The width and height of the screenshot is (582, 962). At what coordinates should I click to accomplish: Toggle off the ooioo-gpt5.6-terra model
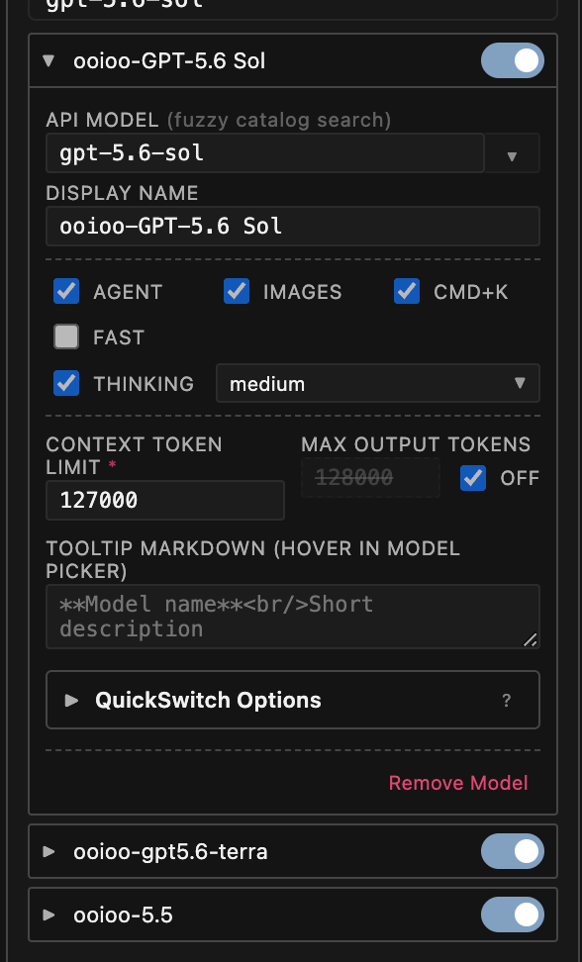(x=512, y=851)
